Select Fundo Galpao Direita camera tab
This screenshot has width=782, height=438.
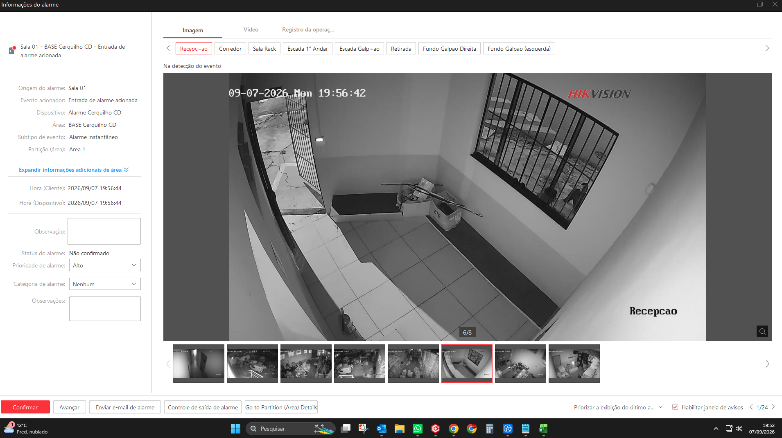pos(450,48)
